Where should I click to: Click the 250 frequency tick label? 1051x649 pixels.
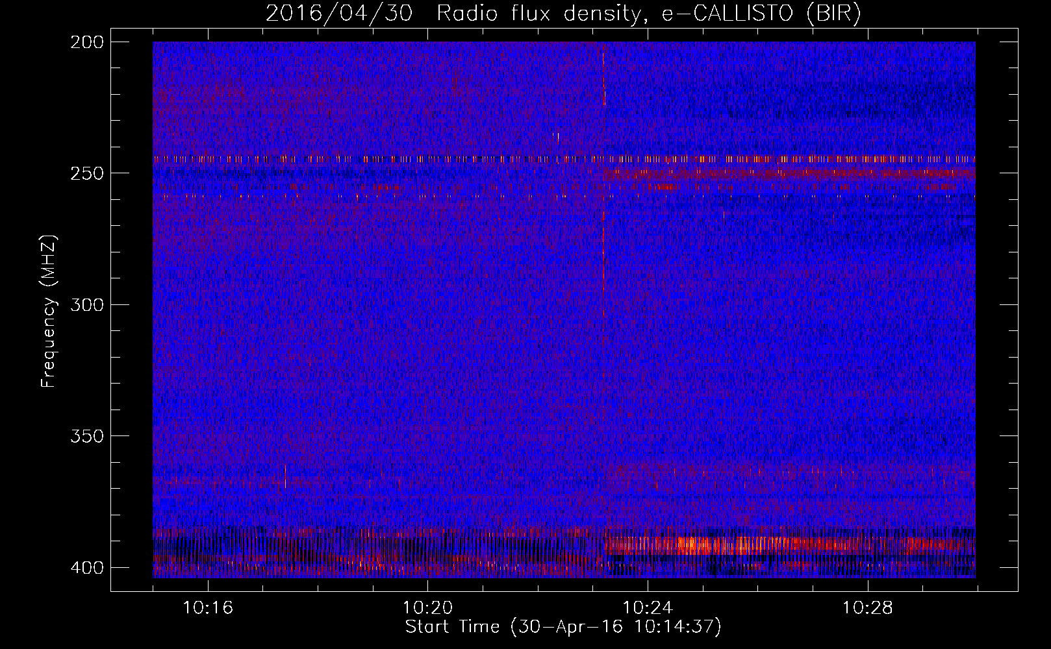[86, 173]
